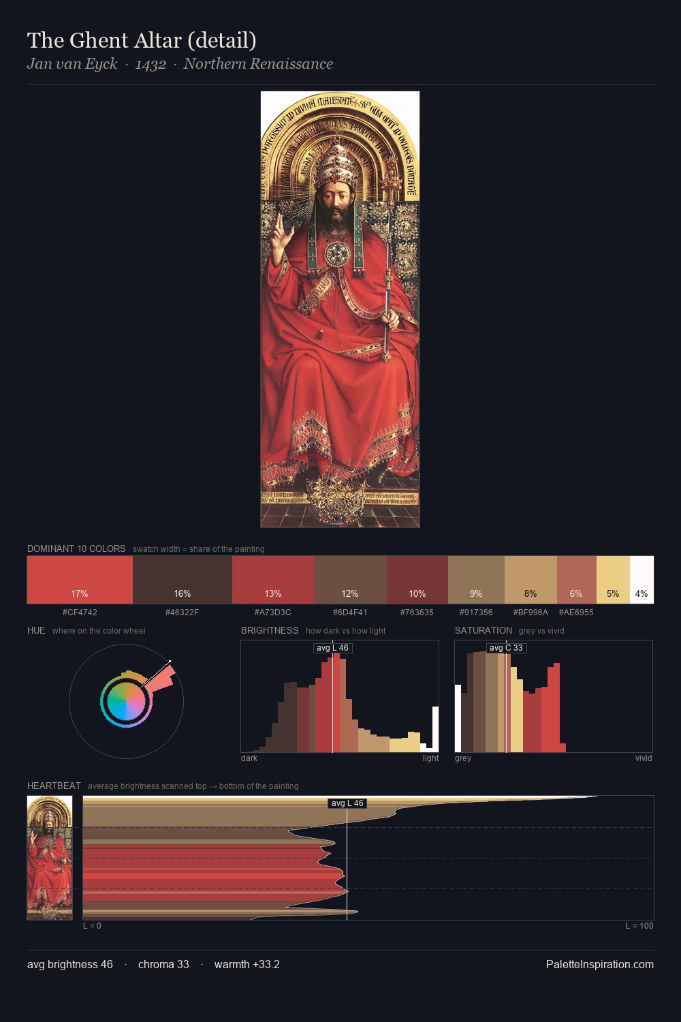Click the red wedge on the hue wheel
681x1022 pixels.
pos(162,679)
